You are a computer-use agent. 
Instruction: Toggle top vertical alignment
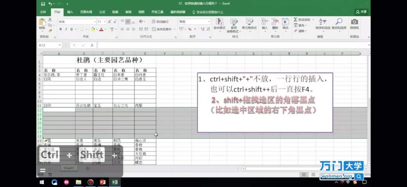122,22
